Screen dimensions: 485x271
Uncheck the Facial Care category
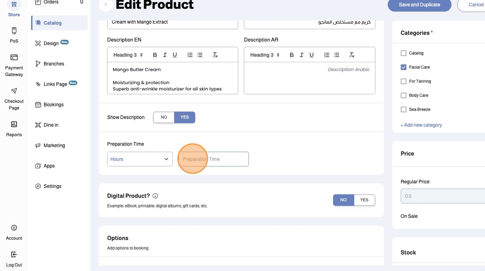(404, 67)
